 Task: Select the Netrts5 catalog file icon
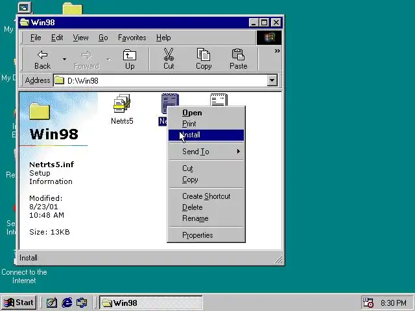[x=122, y=103]
